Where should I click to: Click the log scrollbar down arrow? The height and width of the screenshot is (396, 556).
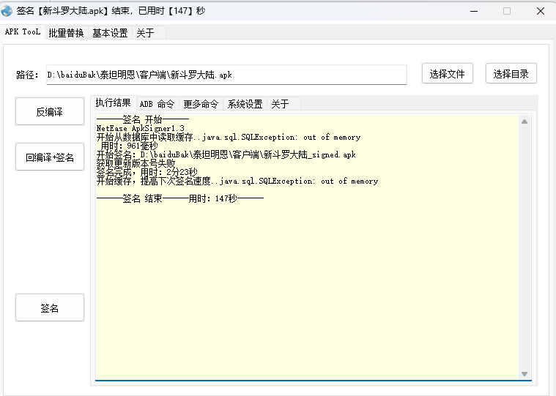point(525,373)
